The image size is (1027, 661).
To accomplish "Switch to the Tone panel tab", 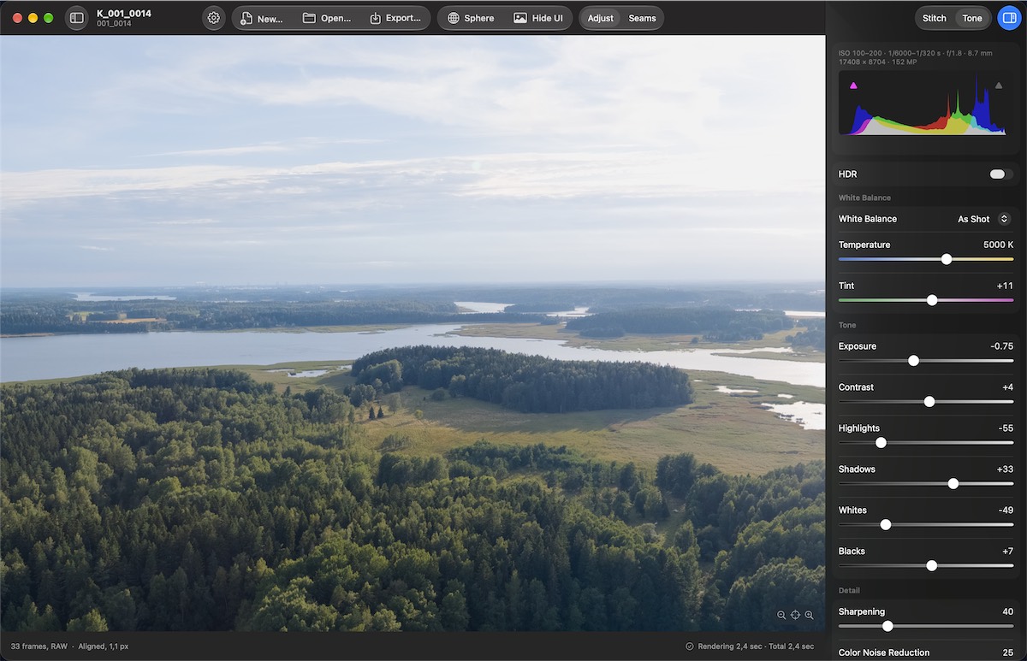I will point(972,18).
